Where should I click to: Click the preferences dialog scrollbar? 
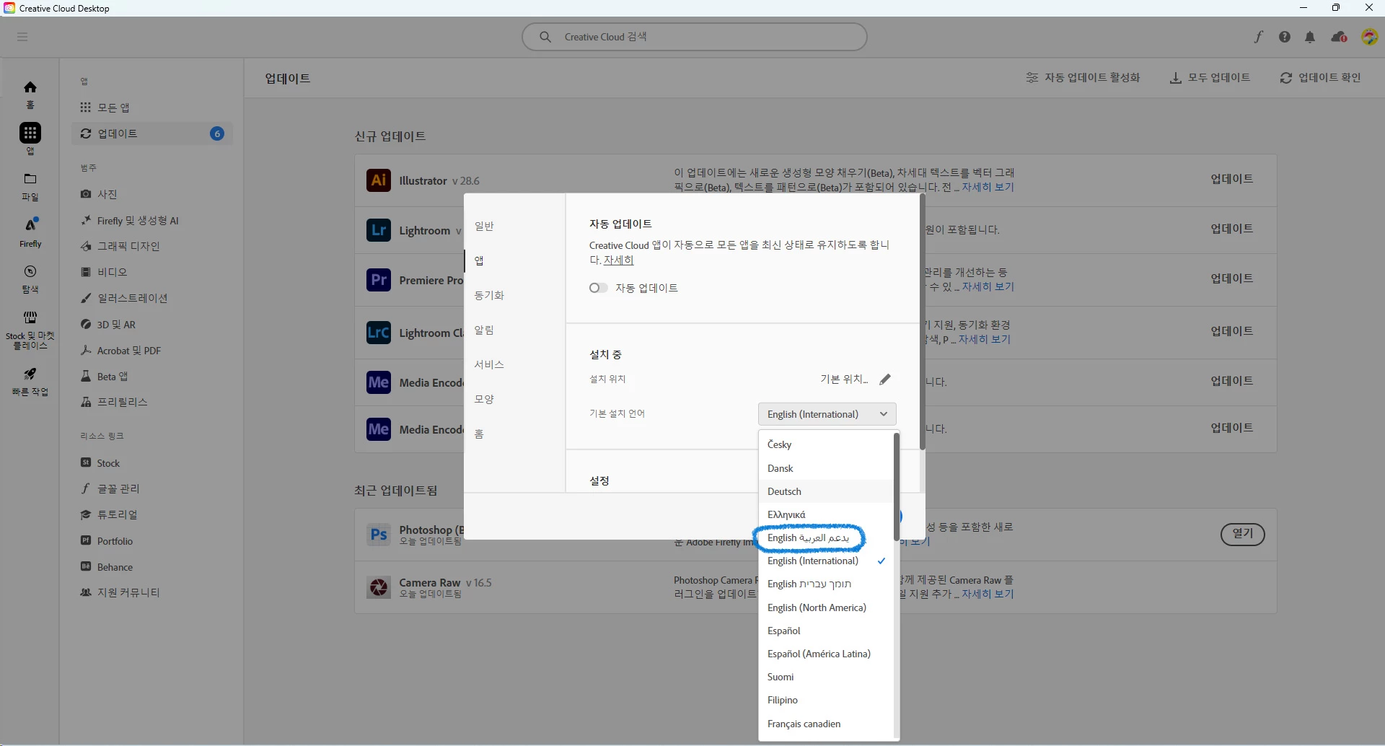pyautogui.click(x=922, y=322)
